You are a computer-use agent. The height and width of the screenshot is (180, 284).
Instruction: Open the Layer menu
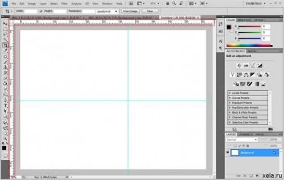pyautogui.click(x=43, y=4)
